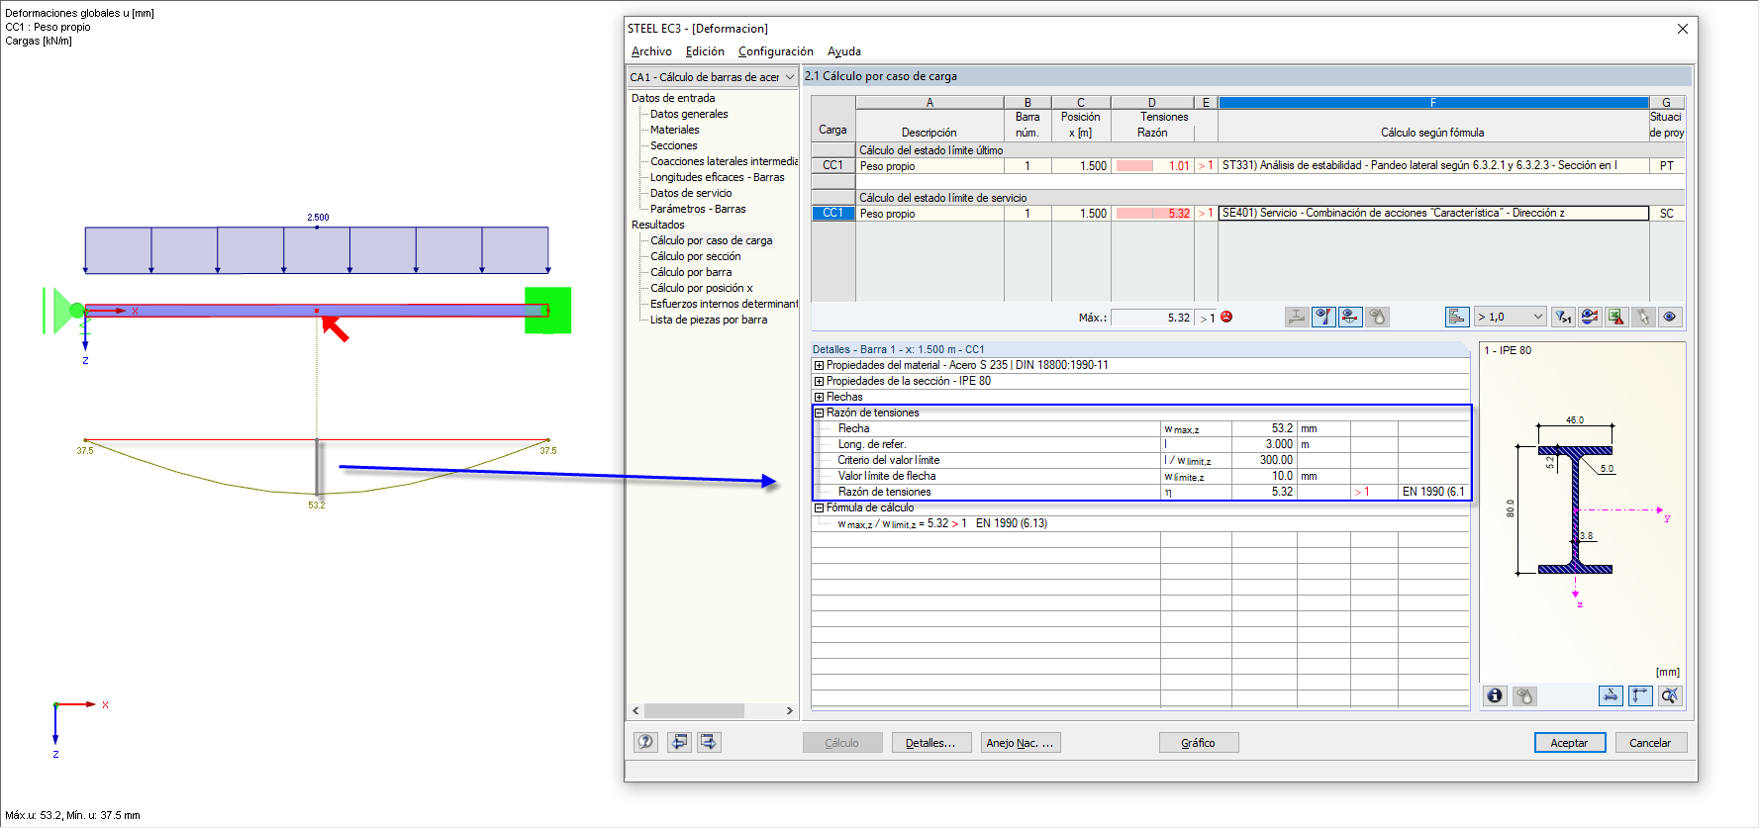Open 'Cálculo por sección' results

pos(696,256)
